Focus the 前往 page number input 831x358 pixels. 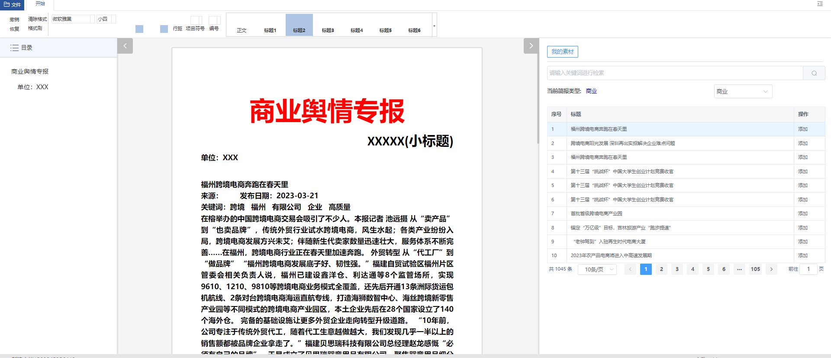808,269
